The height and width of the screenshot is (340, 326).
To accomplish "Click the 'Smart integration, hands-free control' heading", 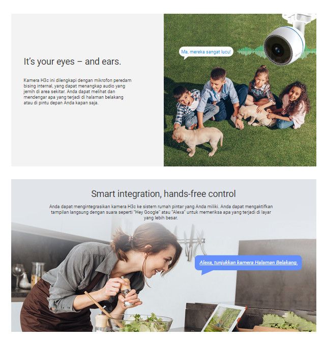I will [x=163, y=194].
